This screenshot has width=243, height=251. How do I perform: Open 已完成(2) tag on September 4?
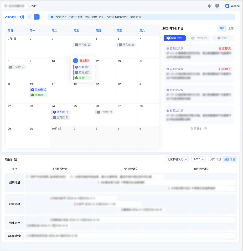(83, 45)
